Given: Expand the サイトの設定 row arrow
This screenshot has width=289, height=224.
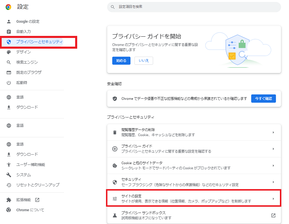Looking at the screenshot, I should click(x=273, y=199).
